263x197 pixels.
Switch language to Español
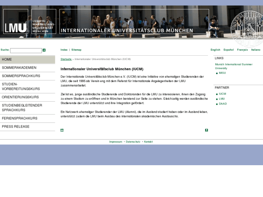tap(229, 50)
